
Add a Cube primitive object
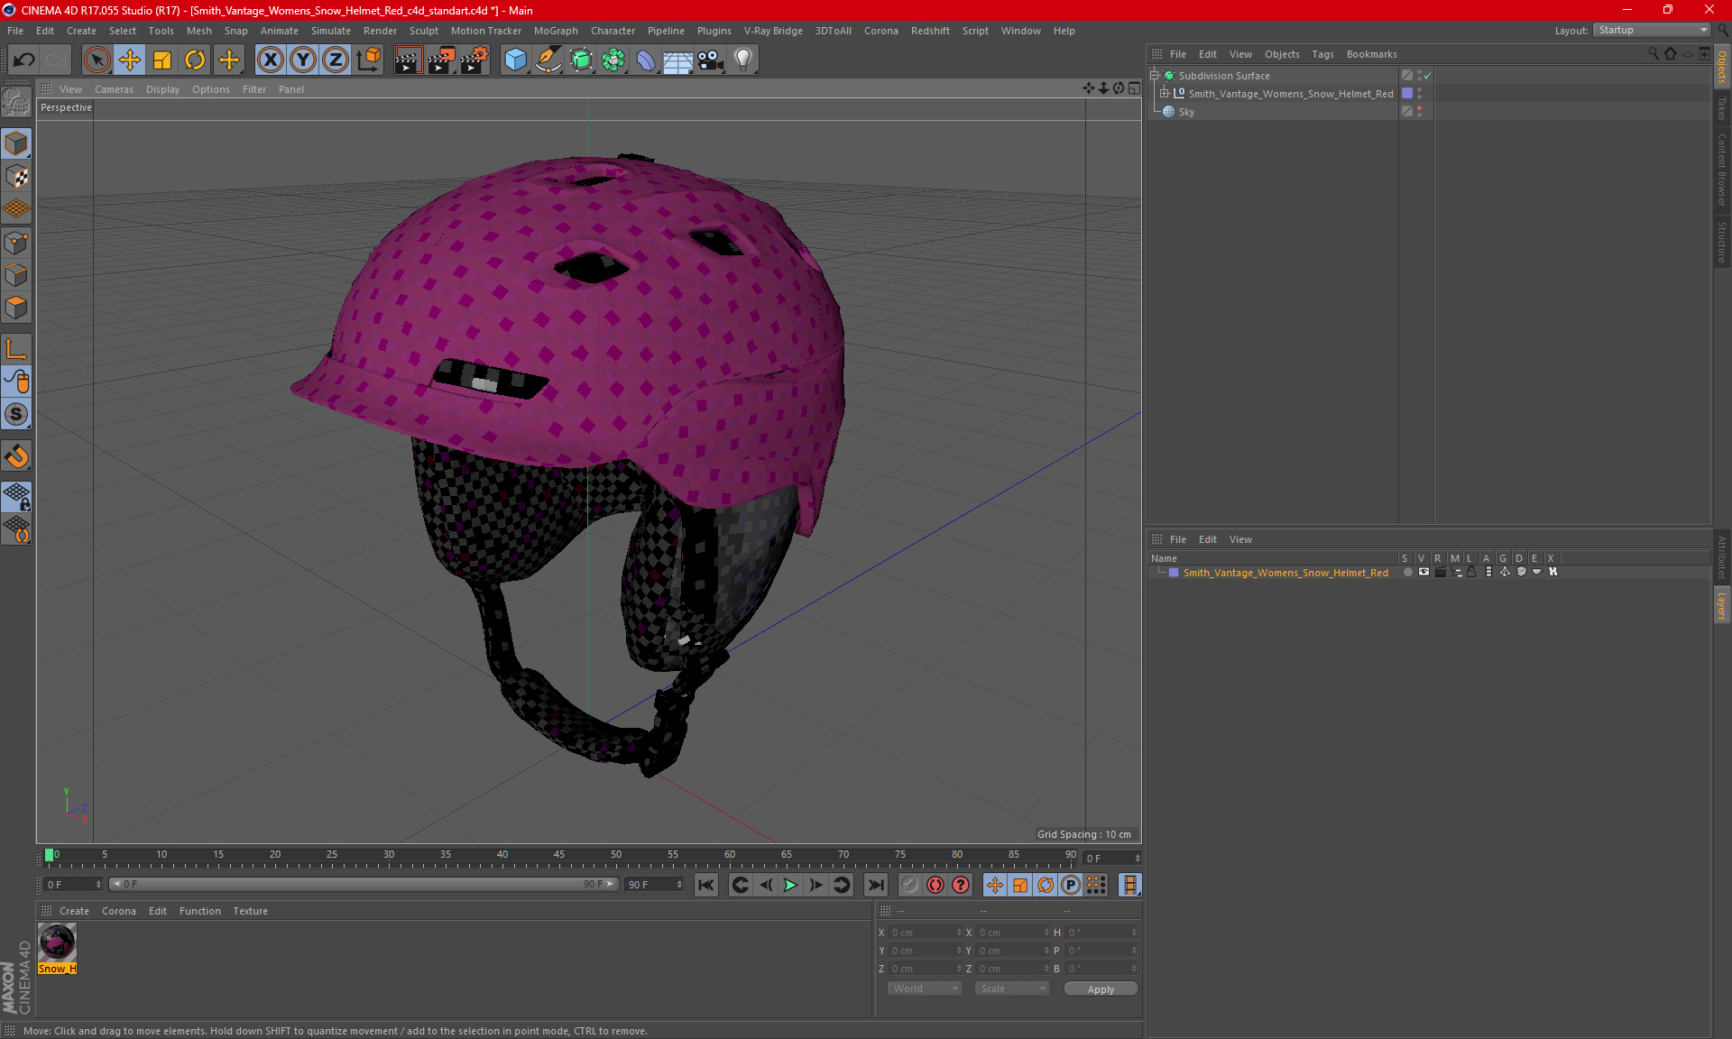coord(515,60)
